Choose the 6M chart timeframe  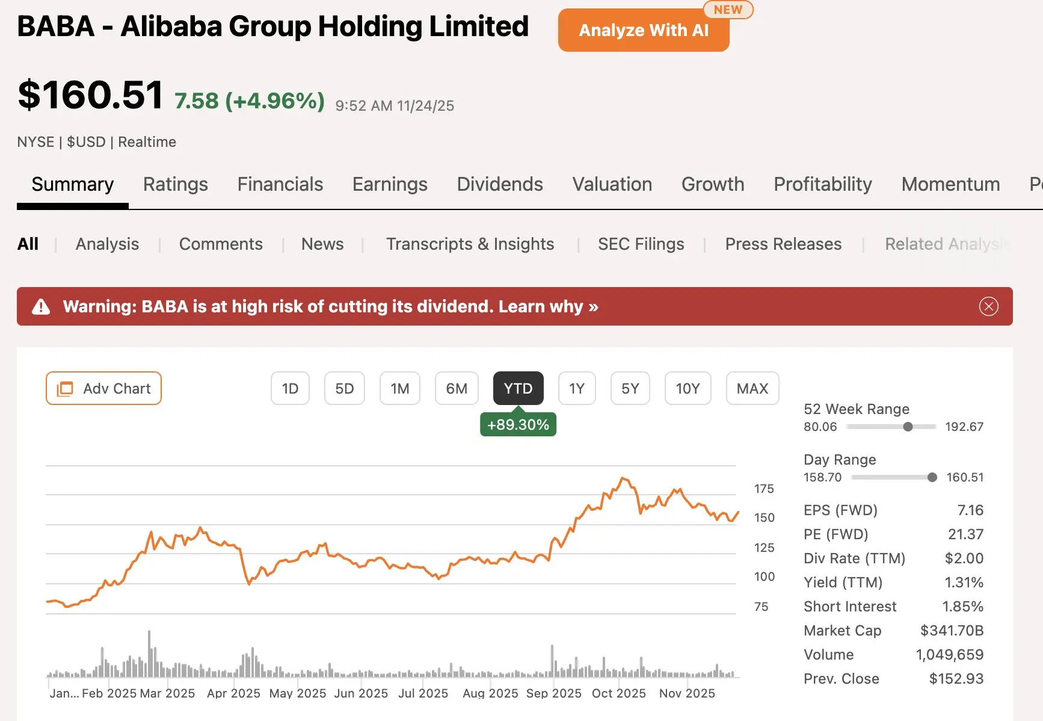click(456, 389)
